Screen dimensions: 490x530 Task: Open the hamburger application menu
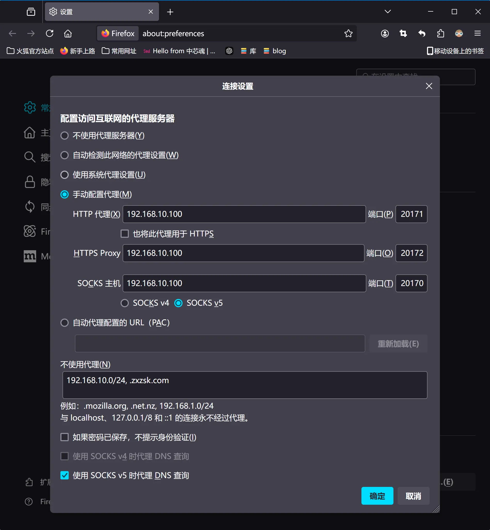coord(477,33)
